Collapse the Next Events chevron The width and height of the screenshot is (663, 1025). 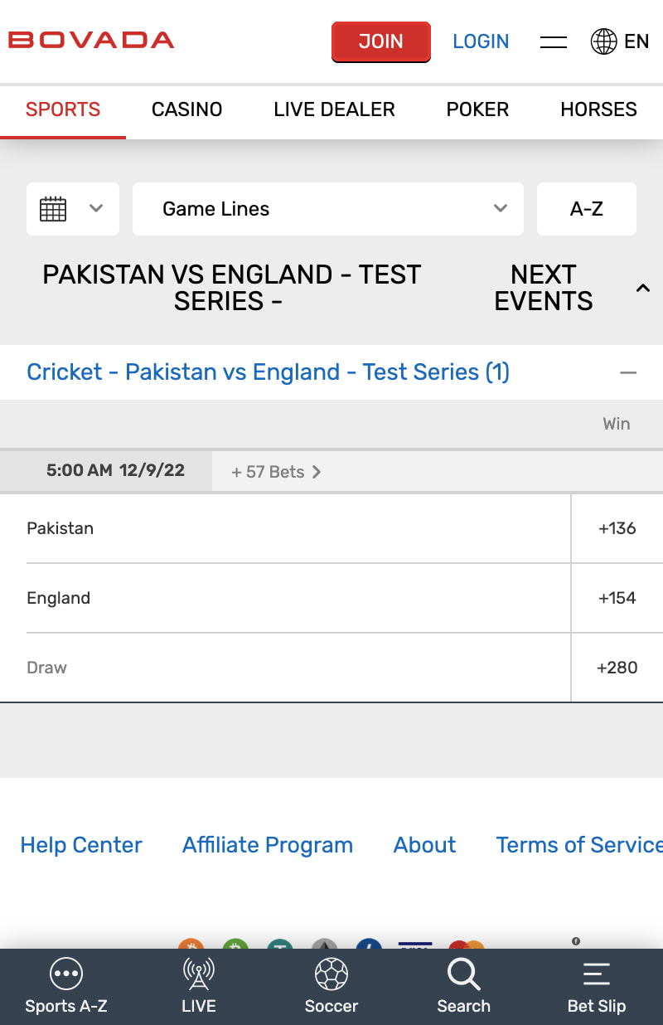[x=642, y=288]
